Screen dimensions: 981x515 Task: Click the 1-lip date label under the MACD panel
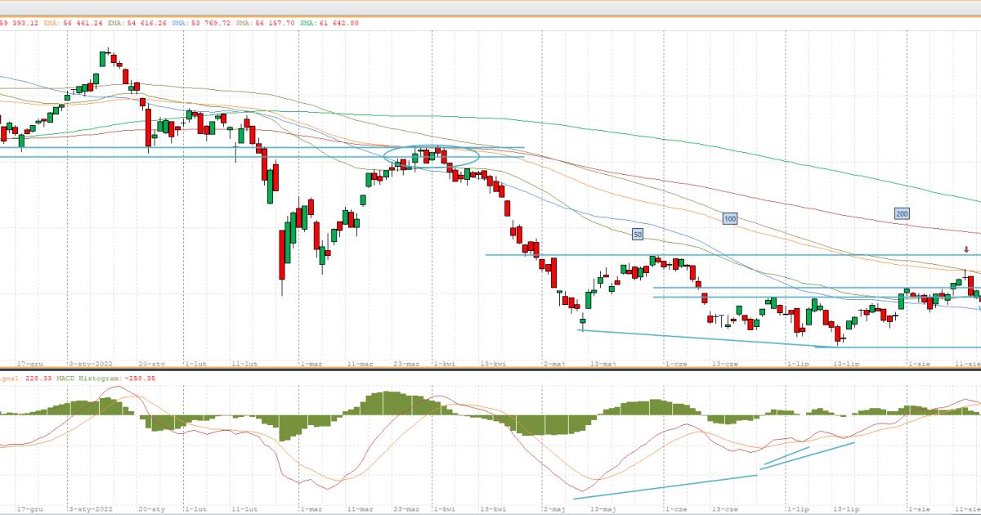(797, 507)
